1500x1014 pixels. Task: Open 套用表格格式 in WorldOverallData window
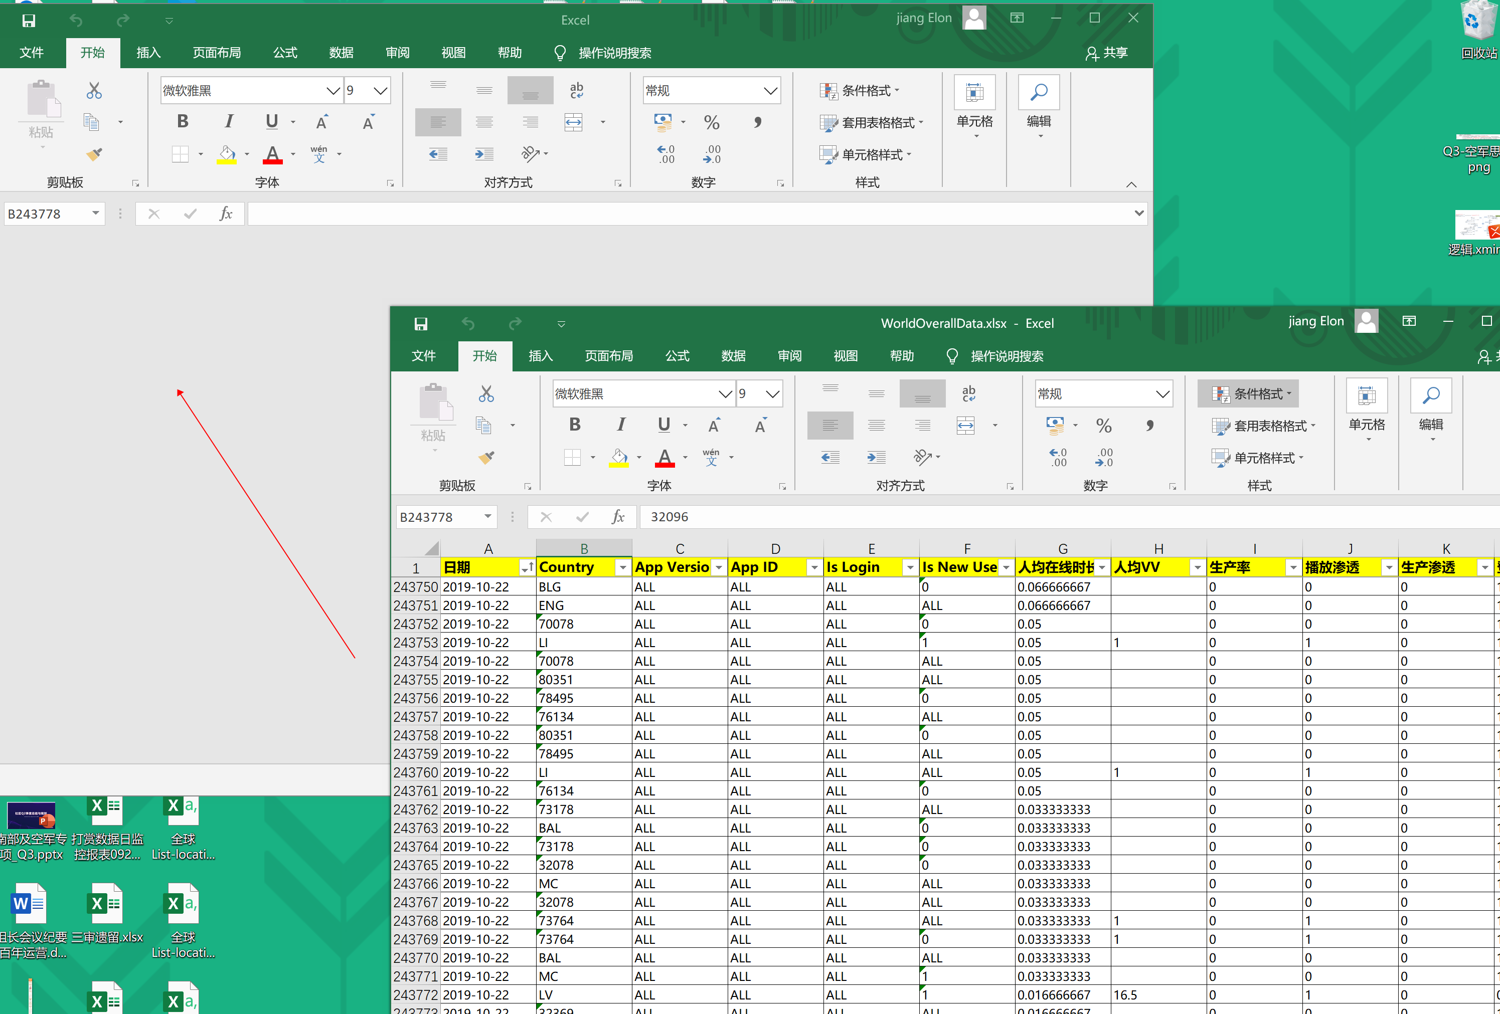coord(1263,426)
